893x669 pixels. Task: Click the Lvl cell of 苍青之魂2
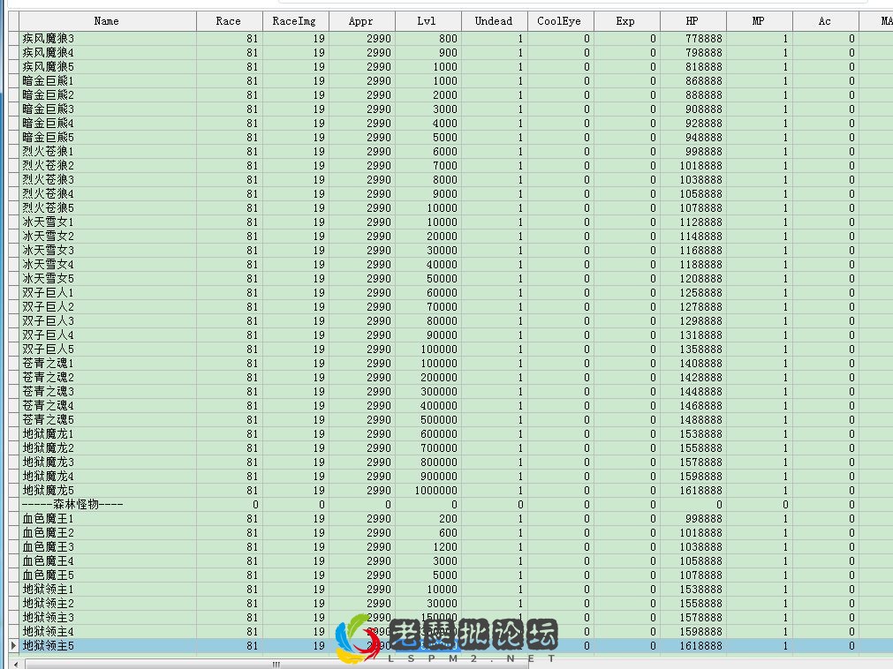pos(427,378)
